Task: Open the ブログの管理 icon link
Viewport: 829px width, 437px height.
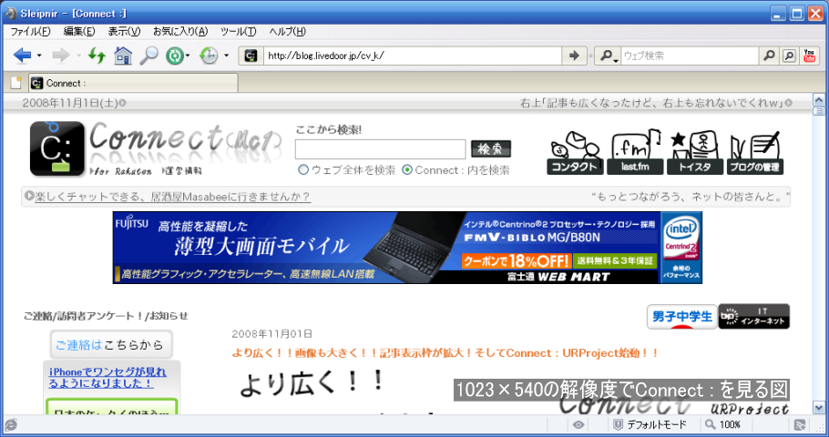Action: 754,153
